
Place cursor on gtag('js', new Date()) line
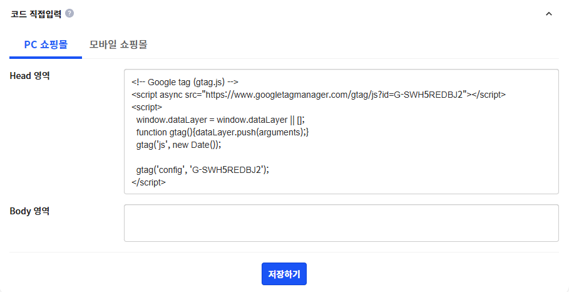pyautogui.click(x=178, y=145)
